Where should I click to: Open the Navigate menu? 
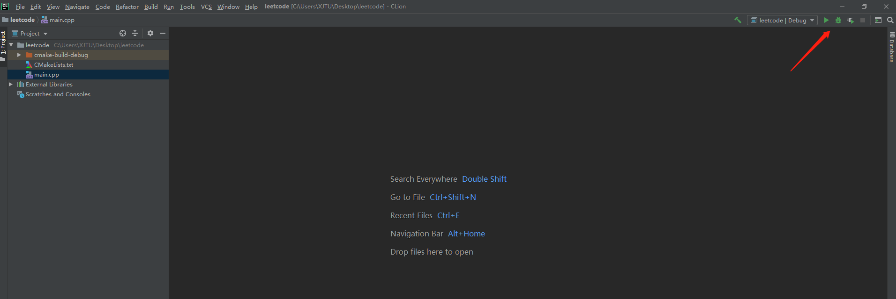(77, 7)
